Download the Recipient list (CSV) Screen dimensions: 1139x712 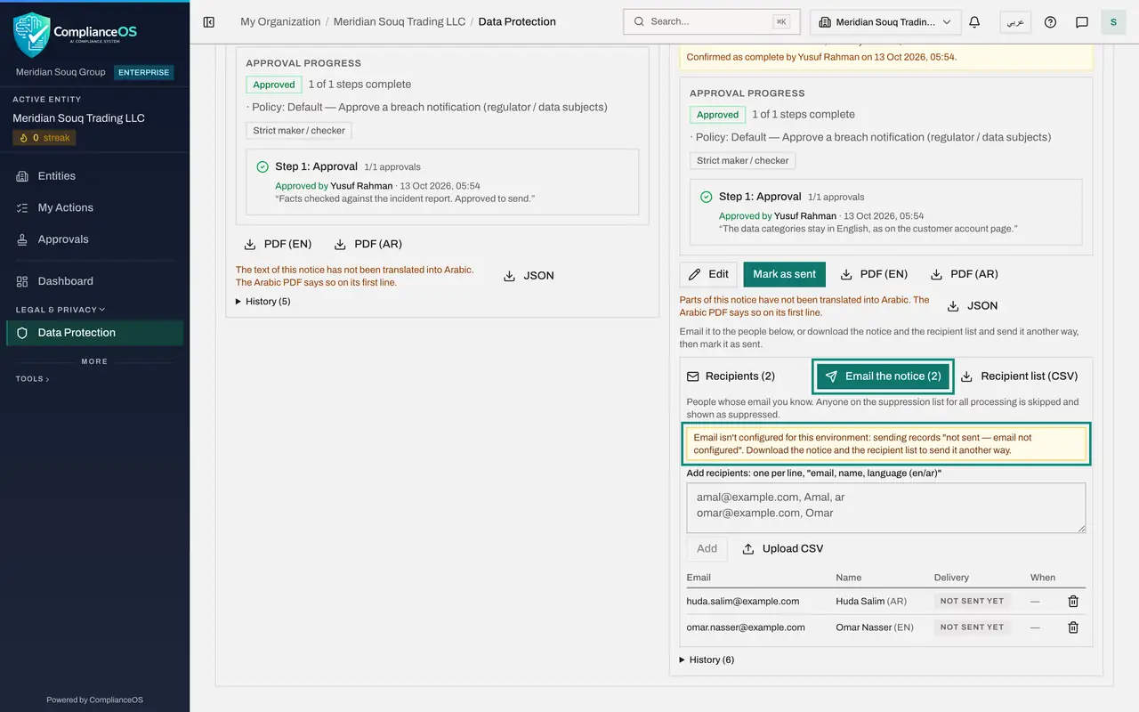(x=1020, y=376)
